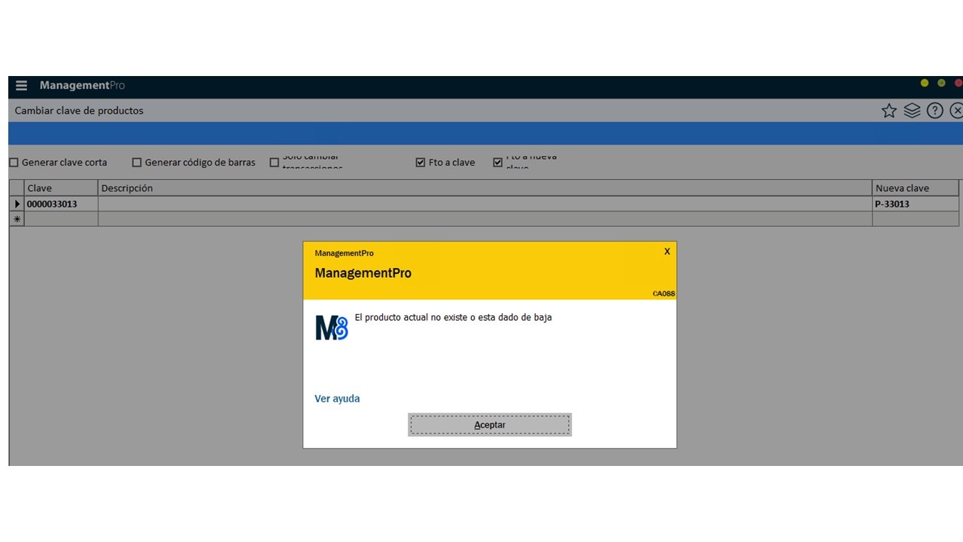Click the M8 logo in the dialog

coord(331,328)
